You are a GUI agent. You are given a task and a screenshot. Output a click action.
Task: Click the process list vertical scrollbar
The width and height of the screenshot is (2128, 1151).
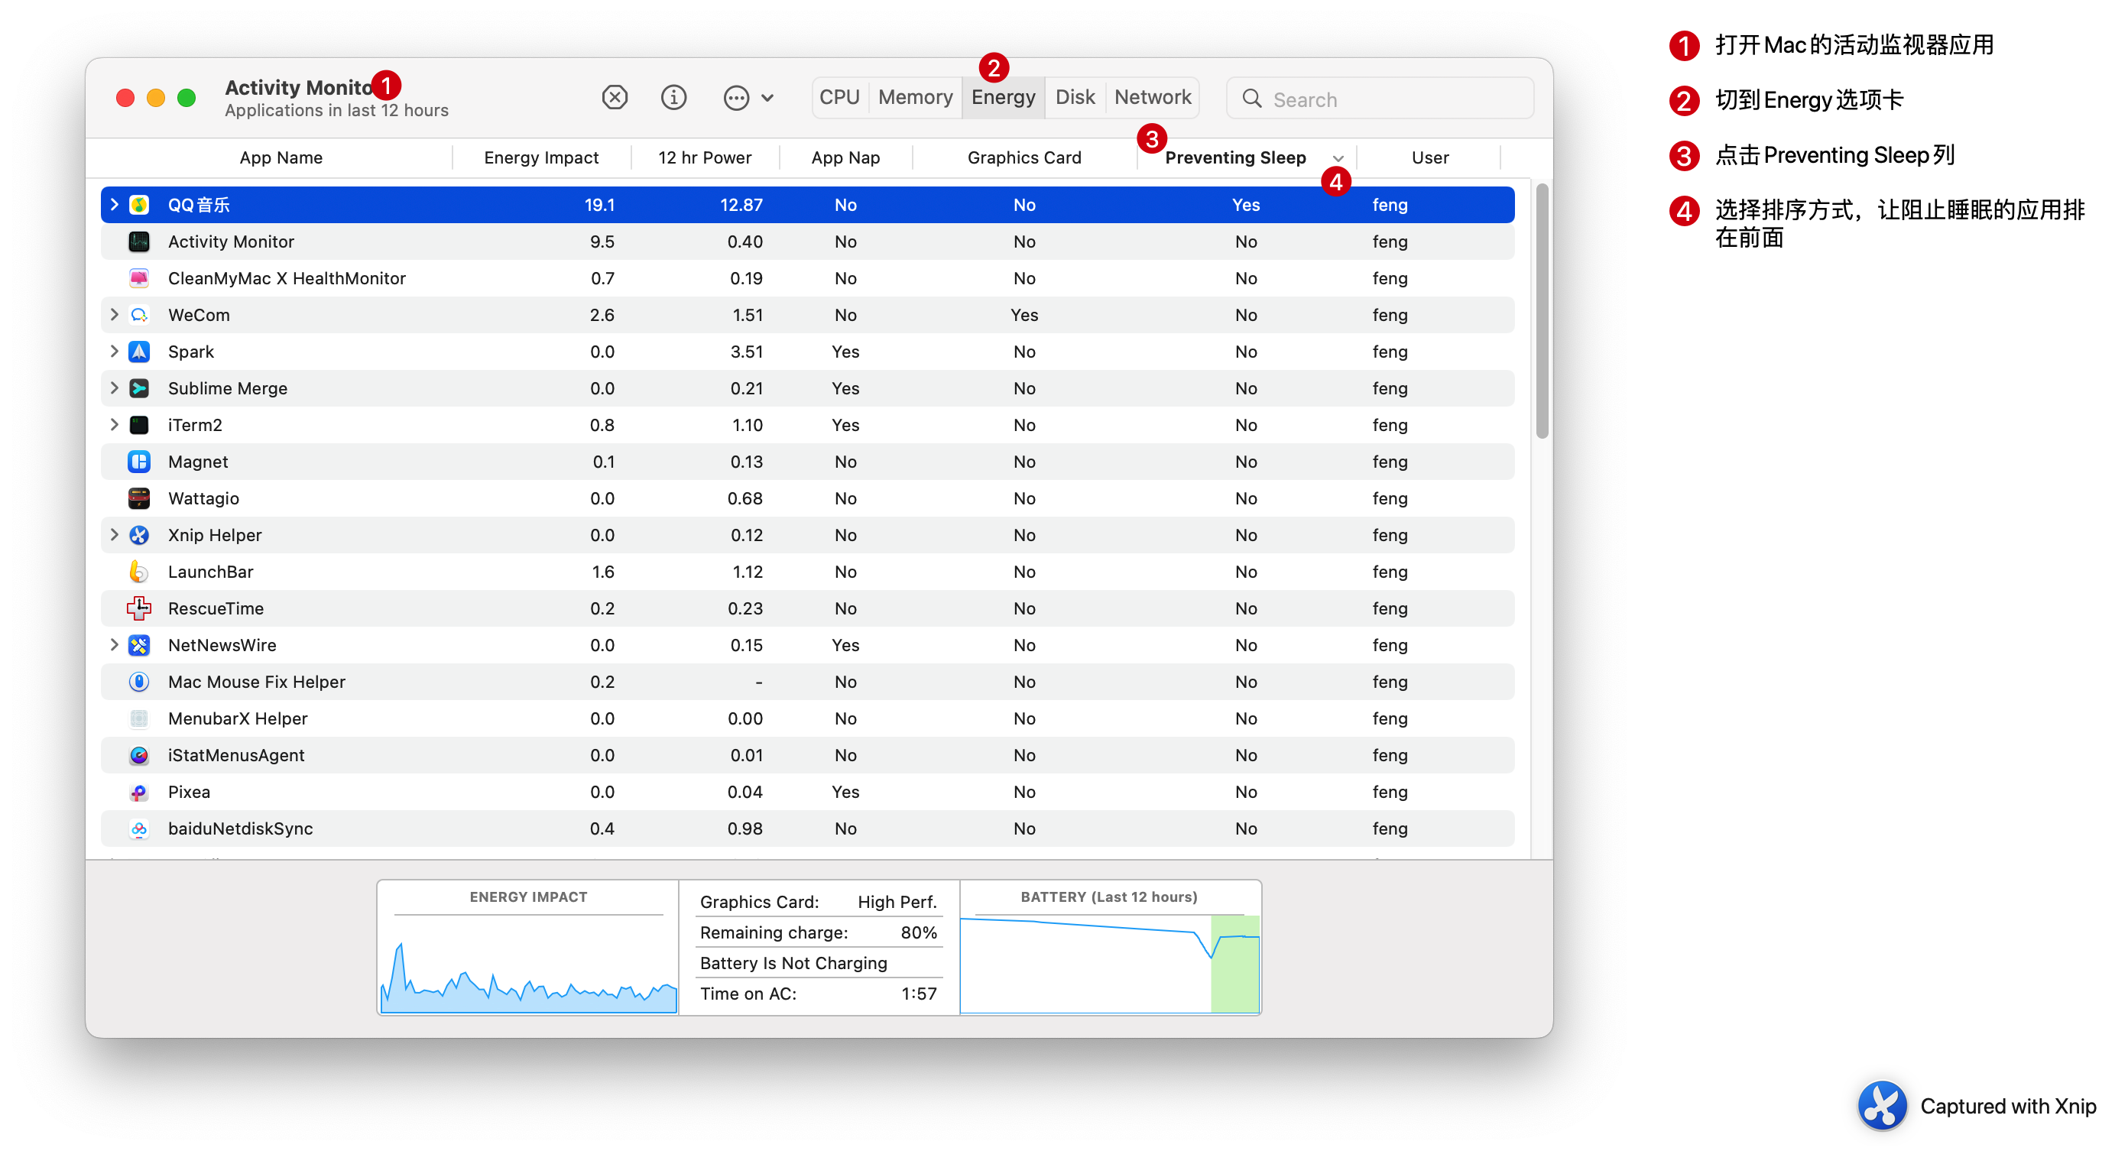pos(1542,311)
